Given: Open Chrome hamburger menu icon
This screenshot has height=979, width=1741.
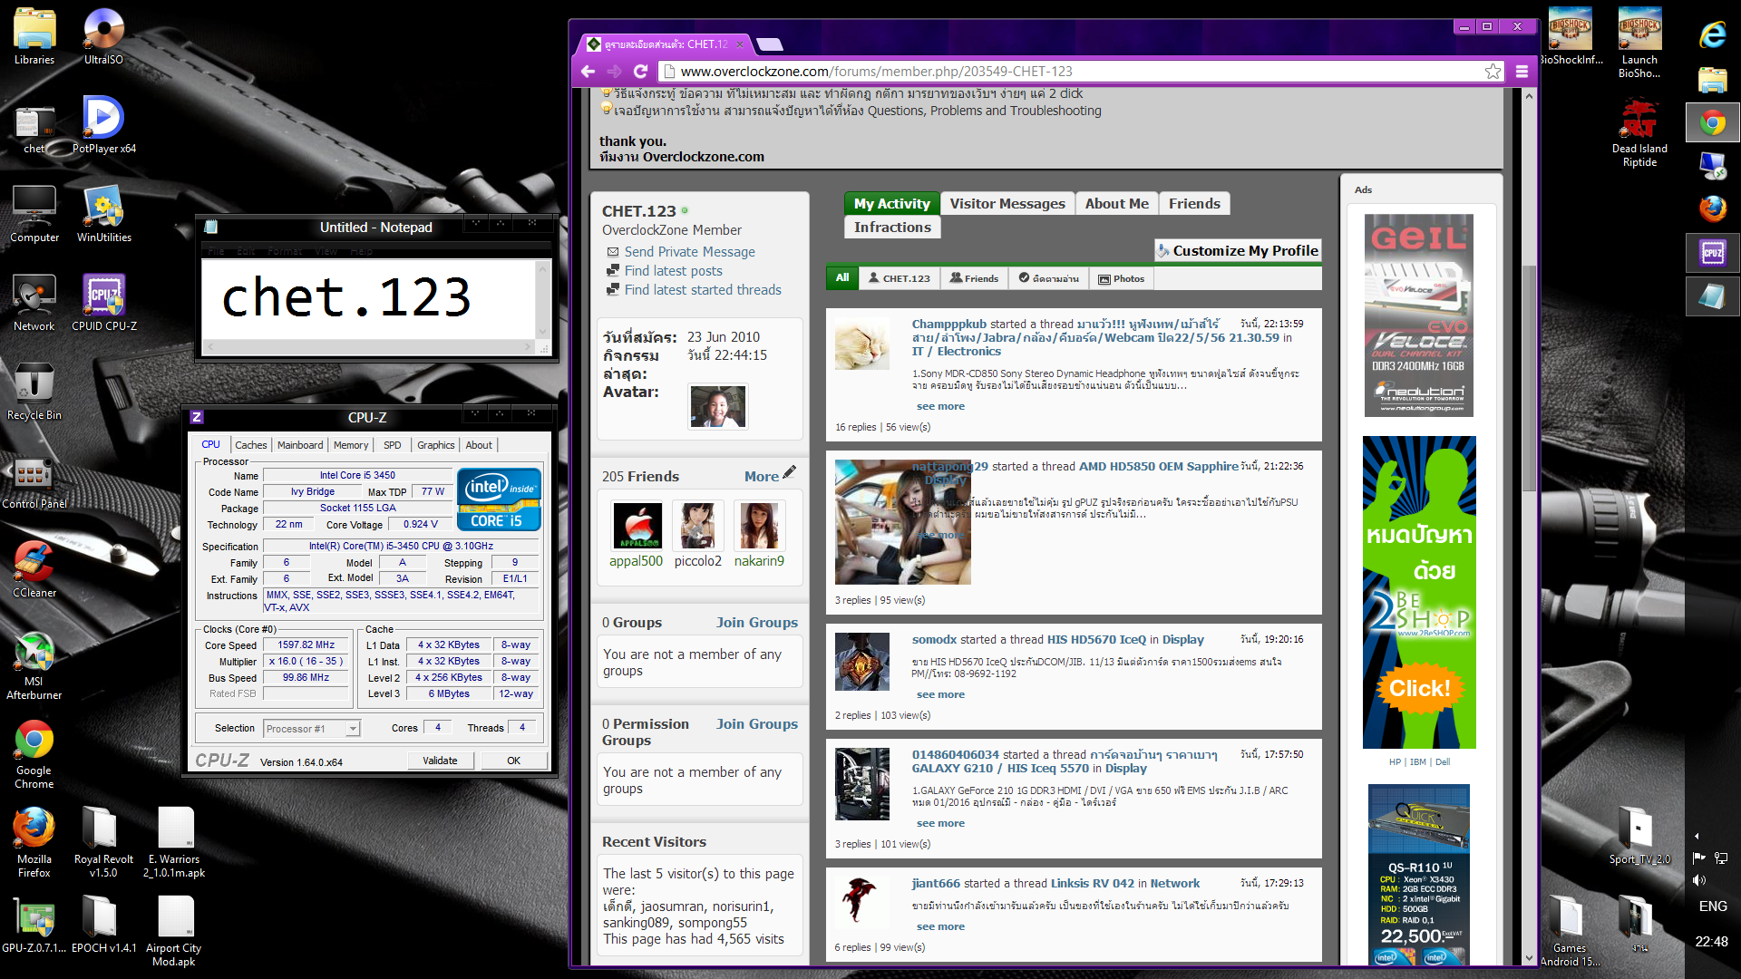Looking at the screenshot, I should coord(1522,72).
